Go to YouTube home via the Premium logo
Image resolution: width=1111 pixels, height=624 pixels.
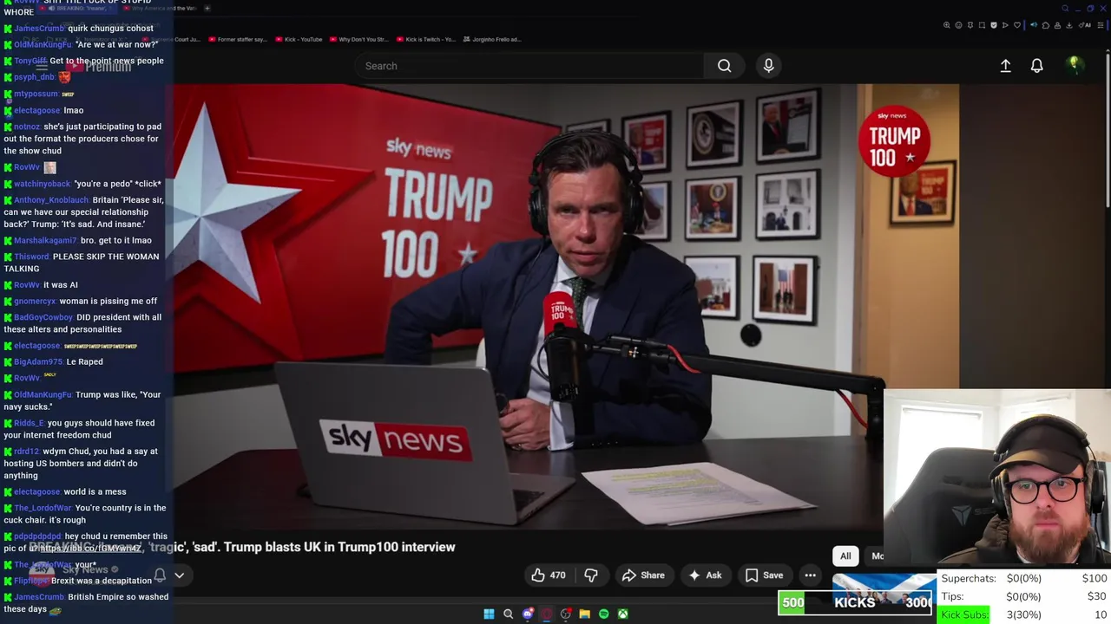coord(100,66)
